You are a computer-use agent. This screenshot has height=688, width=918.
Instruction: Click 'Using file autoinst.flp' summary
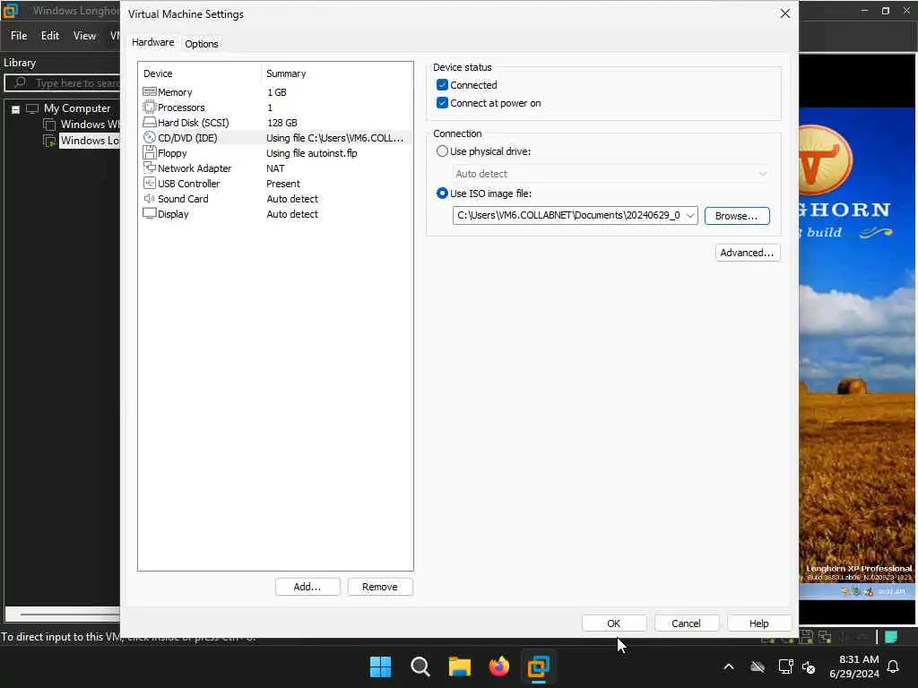pyautogui.click(x=311, y=153)
